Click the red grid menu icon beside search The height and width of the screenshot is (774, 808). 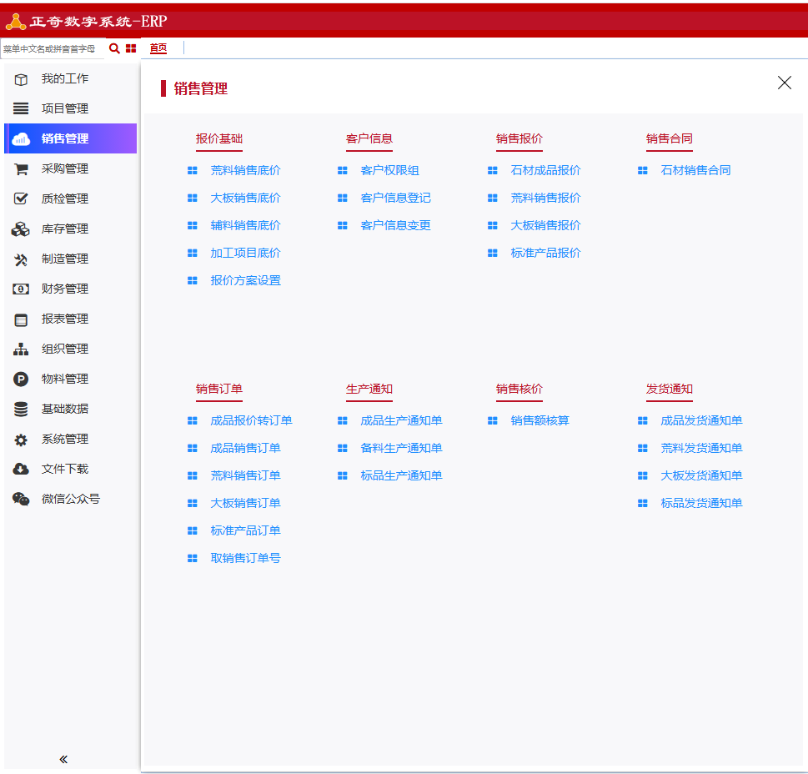[131, 48]
